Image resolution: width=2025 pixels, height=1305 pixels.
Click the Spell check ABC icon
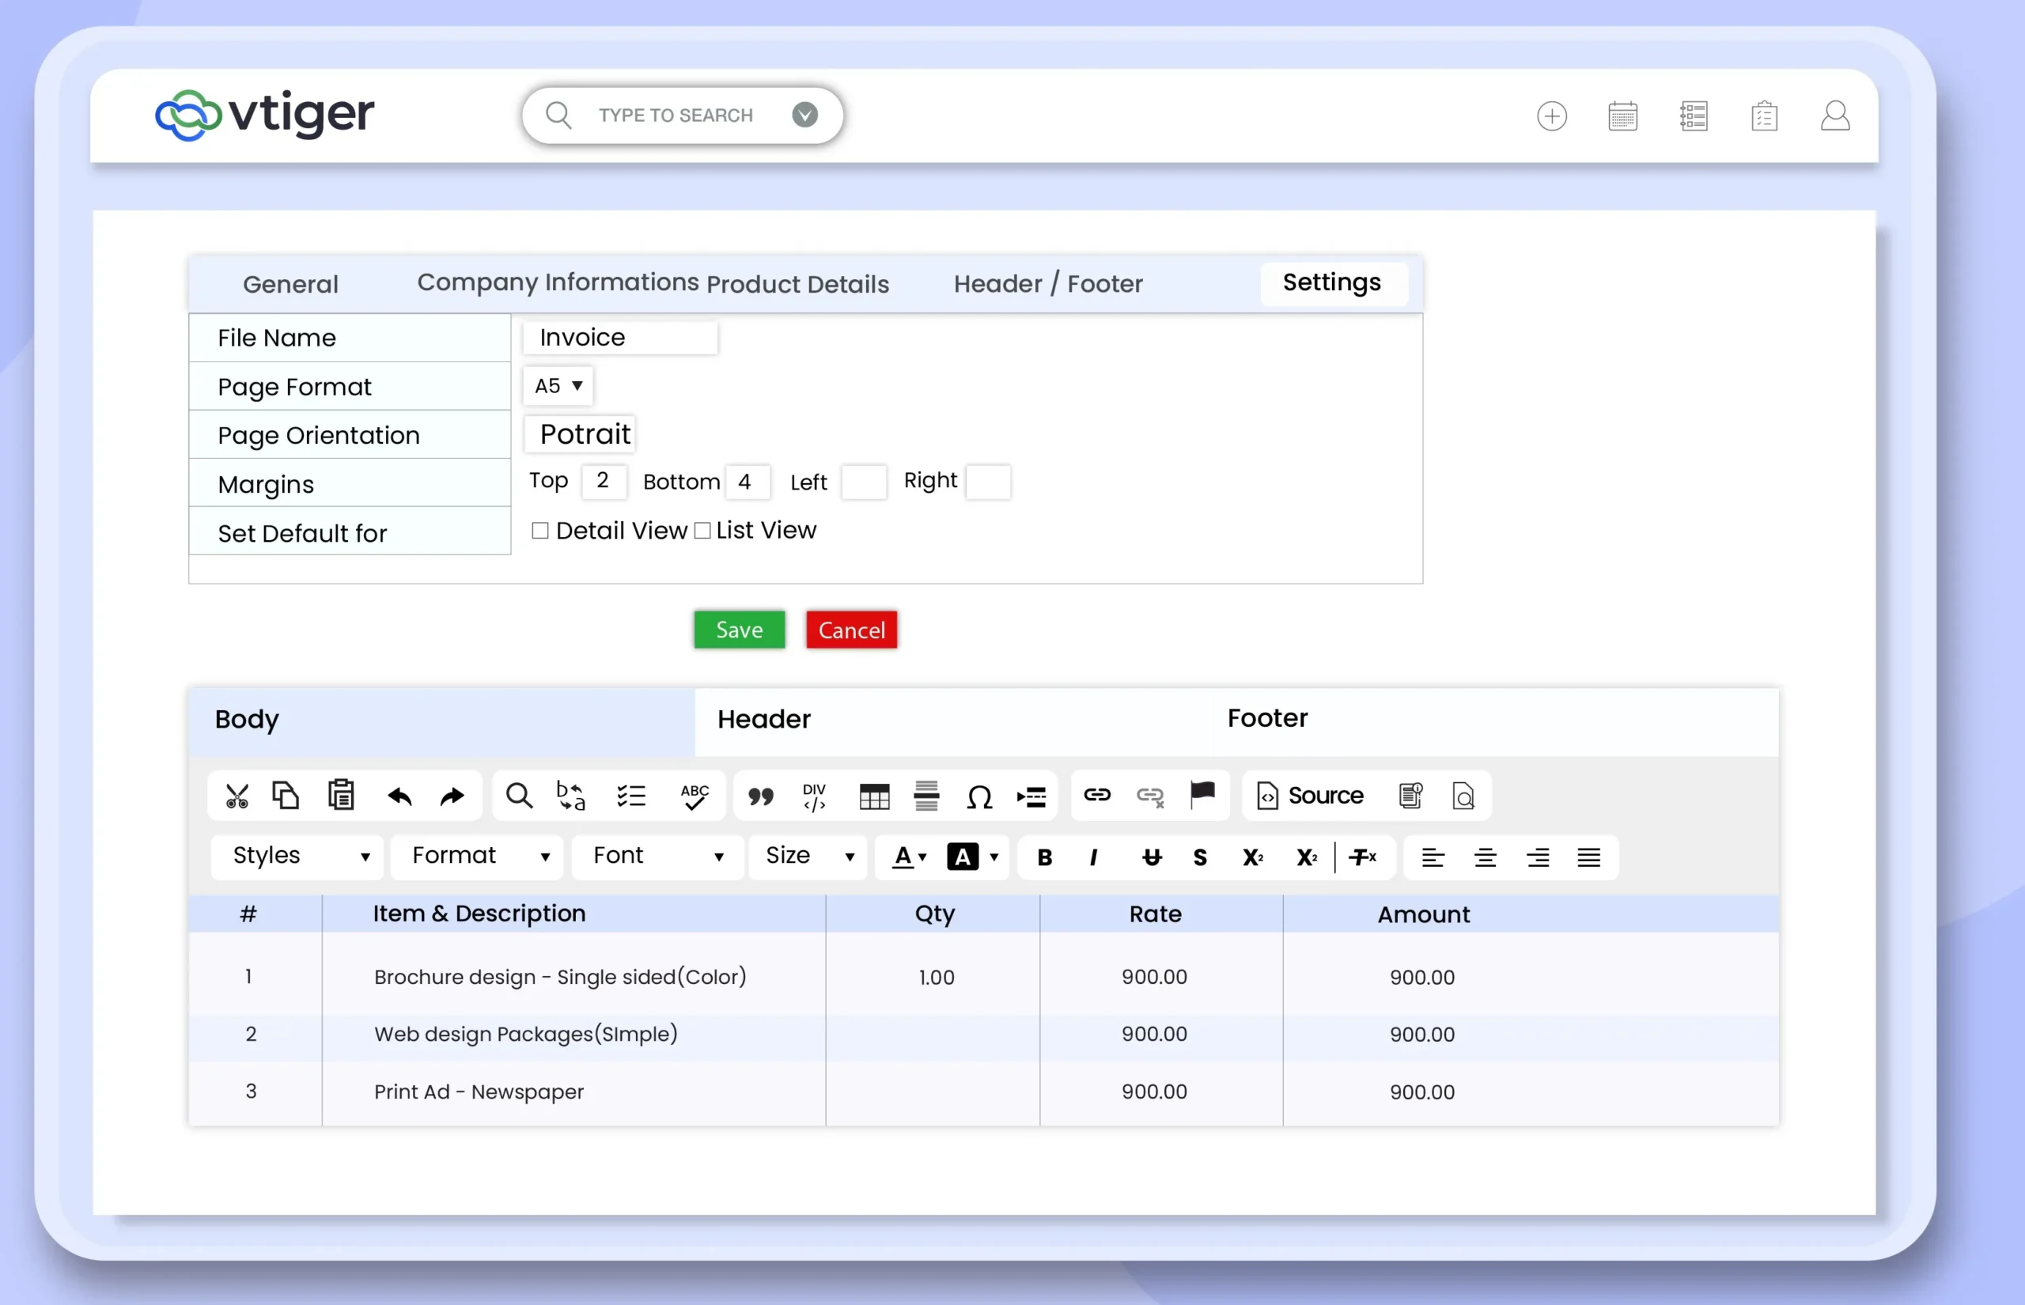(x=694, y=796)
